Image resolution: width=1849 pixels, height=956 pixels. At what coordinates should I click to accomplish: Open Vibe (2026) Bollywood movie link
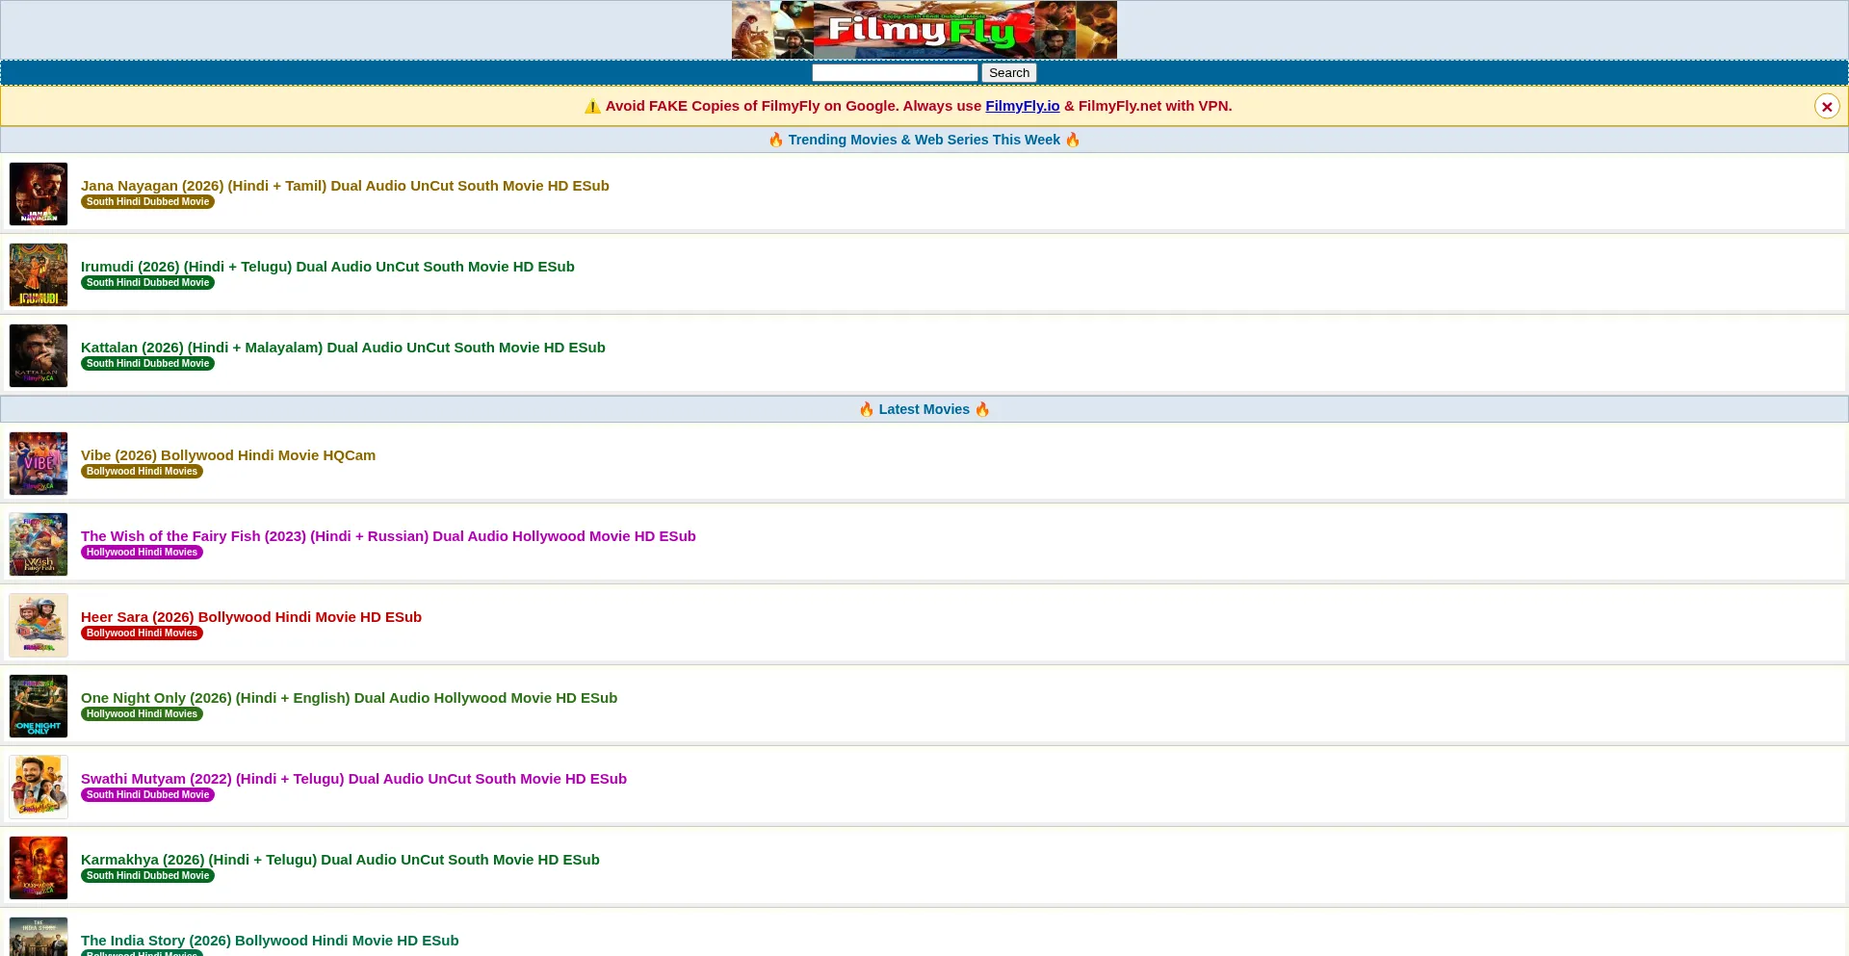228,455
